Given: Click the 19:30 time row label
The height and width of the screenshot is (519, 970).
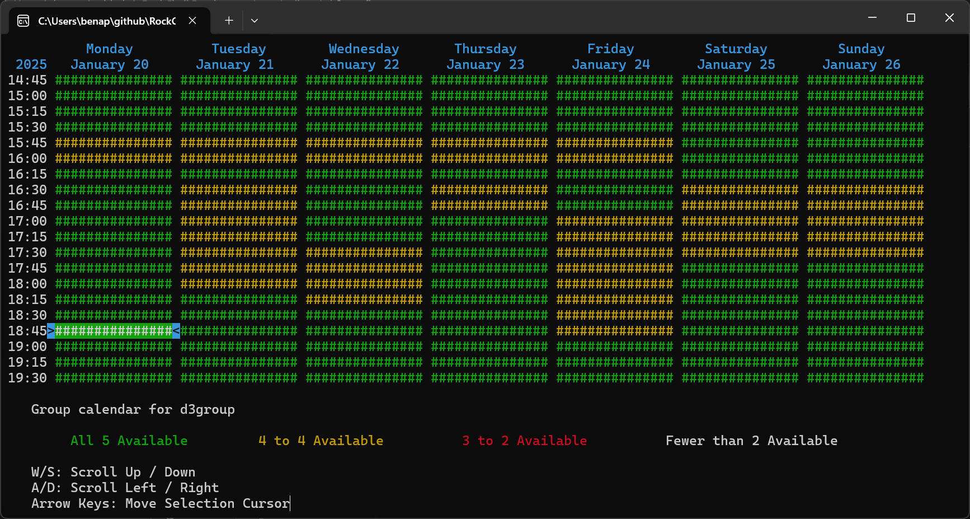Looking at the screenshot, I should tap(27, 378).
